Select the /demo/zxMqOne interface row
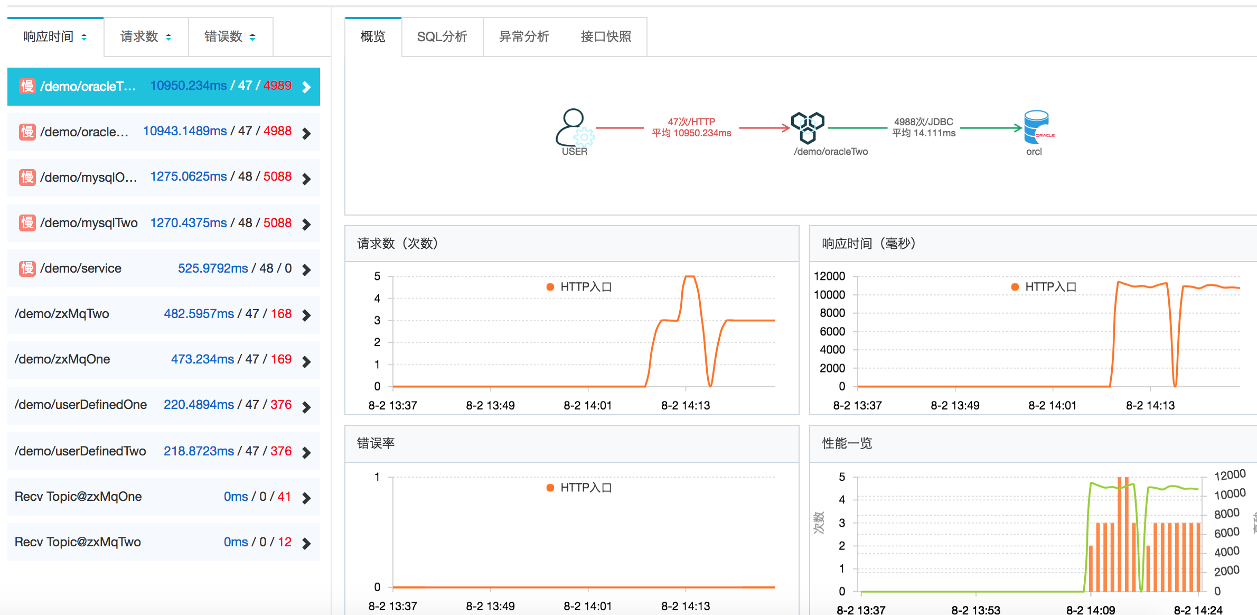The height and width of the screenshot is (615, 1257). click(x=164, y=359)
